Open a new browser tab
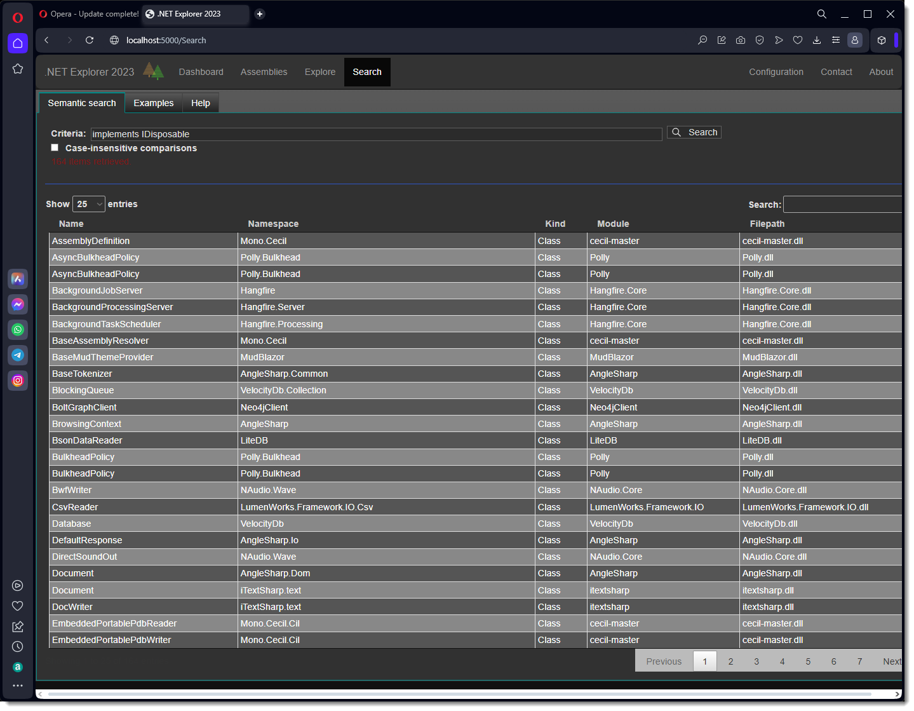The width and height of the screenshot is (914, 711). [260, 14]
